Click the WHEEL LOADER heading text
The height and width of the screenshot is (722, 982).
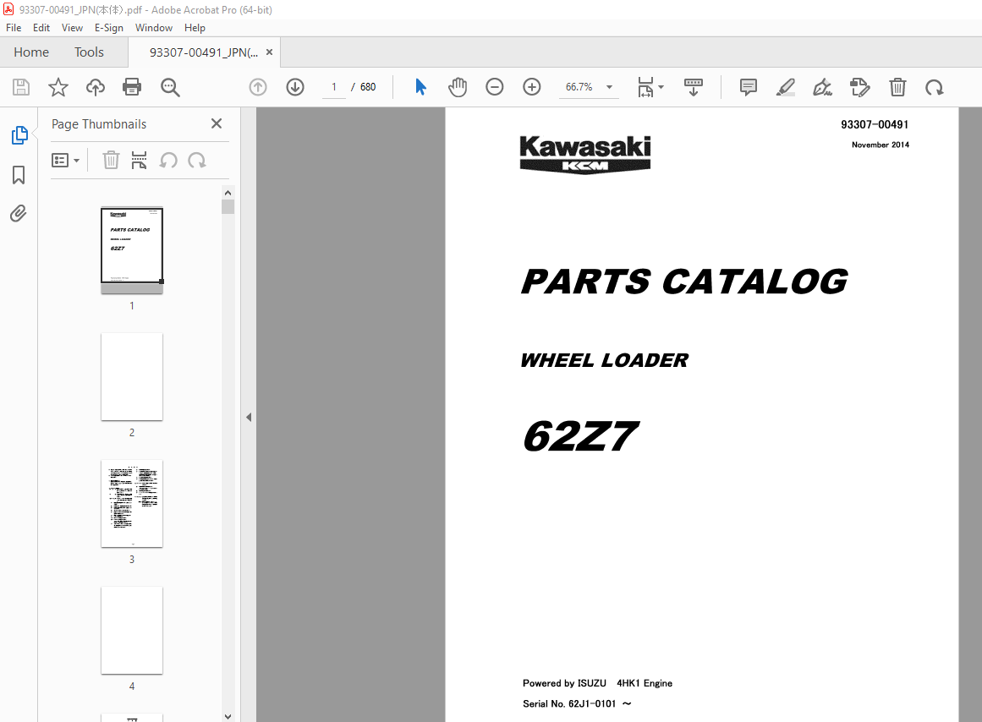tap(605, 361)
